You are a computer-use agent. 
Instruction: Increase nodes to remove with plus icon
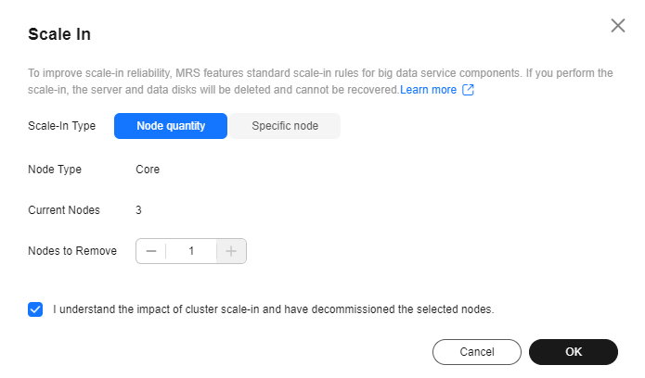point(231,251)
